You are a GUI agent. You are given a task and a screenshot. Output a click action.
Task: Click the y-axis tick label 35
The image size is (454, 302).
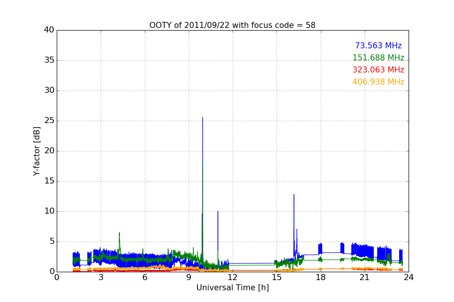coord(49,60)
